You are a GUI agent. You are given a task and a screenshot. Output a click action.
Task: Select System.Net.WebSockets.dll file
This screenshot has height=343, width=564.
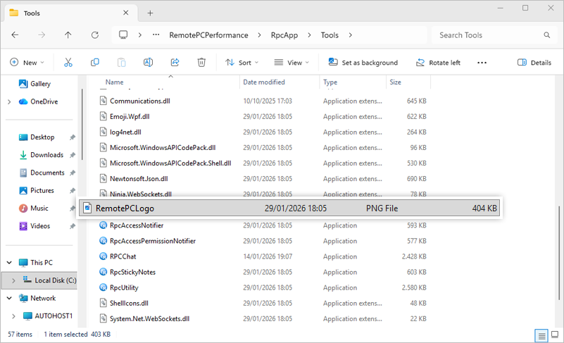coord(150,318)
